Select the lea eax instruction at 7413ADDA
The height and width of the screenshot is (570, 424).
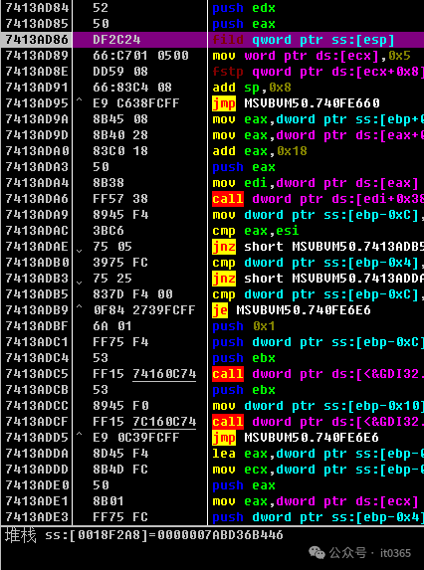point(318,454)
